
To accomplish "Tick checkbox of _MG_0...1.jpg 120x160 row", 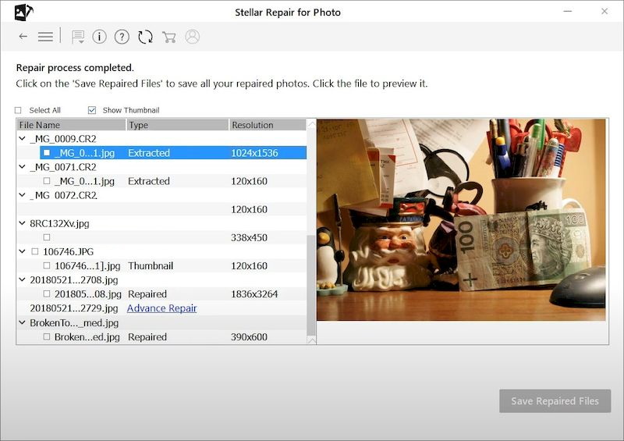I will click(x=47, y=181).
